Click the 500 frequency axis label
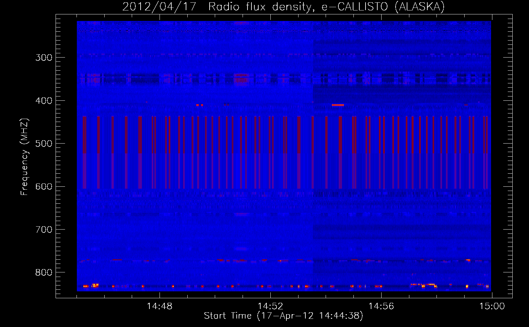 coord(44,144)
